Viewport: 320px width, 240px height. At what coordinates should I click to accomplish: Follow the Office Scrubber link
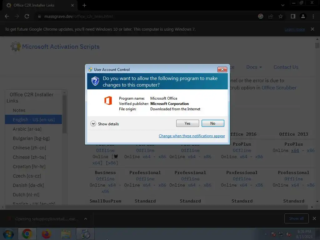point(279,88)
